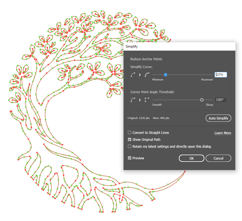
Task: Click the 'Reduce Anchor Points' group heading
Action: tap(146, 59)
